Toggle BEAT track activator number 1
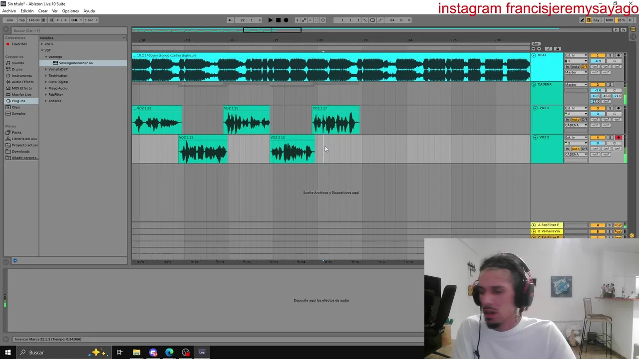This screenshot has width=639, height=359. coord(598,55)
